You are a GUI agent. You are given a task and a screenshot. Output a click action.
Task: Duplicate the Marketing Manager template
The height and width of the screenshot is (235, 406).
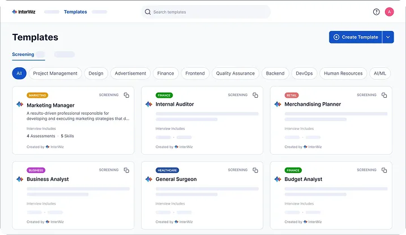126,95
